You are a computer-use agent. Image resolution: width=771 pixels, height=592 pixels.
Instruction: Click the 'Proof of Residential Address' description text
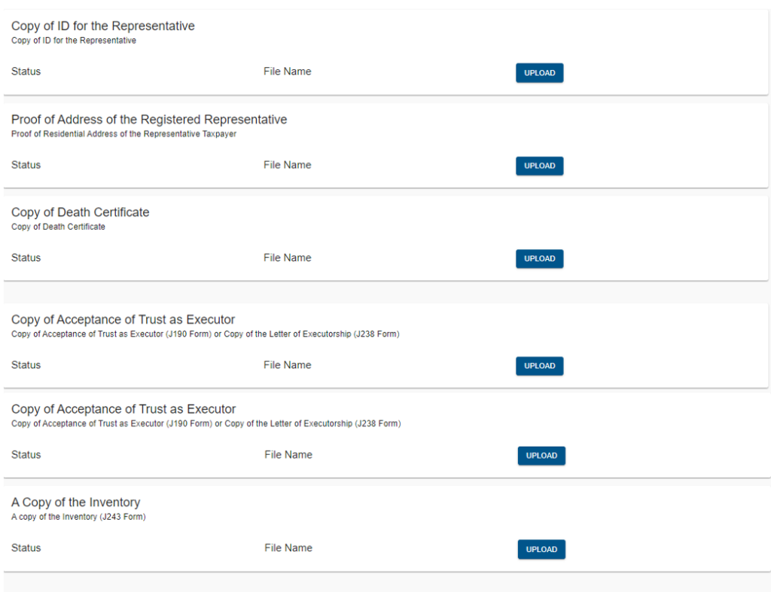(x=124, y=134)
